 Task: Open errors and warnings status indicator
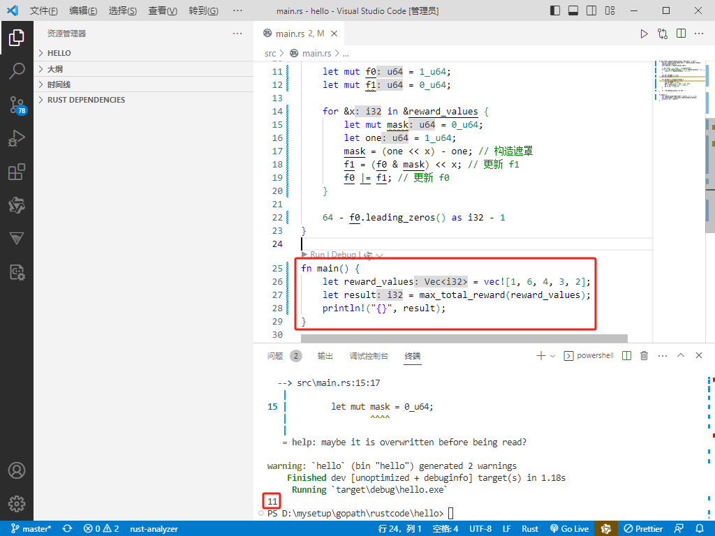(101, 529)
